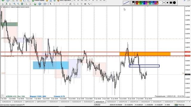Image resolution: width=191 pixels, height=107 pixels.
Task: Zoom out of the chart
Action: 18,4
